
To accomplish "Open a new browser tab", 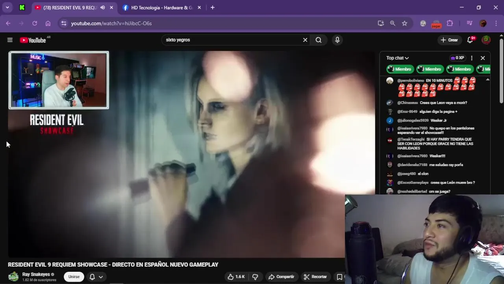I will [x=213, y=7].
